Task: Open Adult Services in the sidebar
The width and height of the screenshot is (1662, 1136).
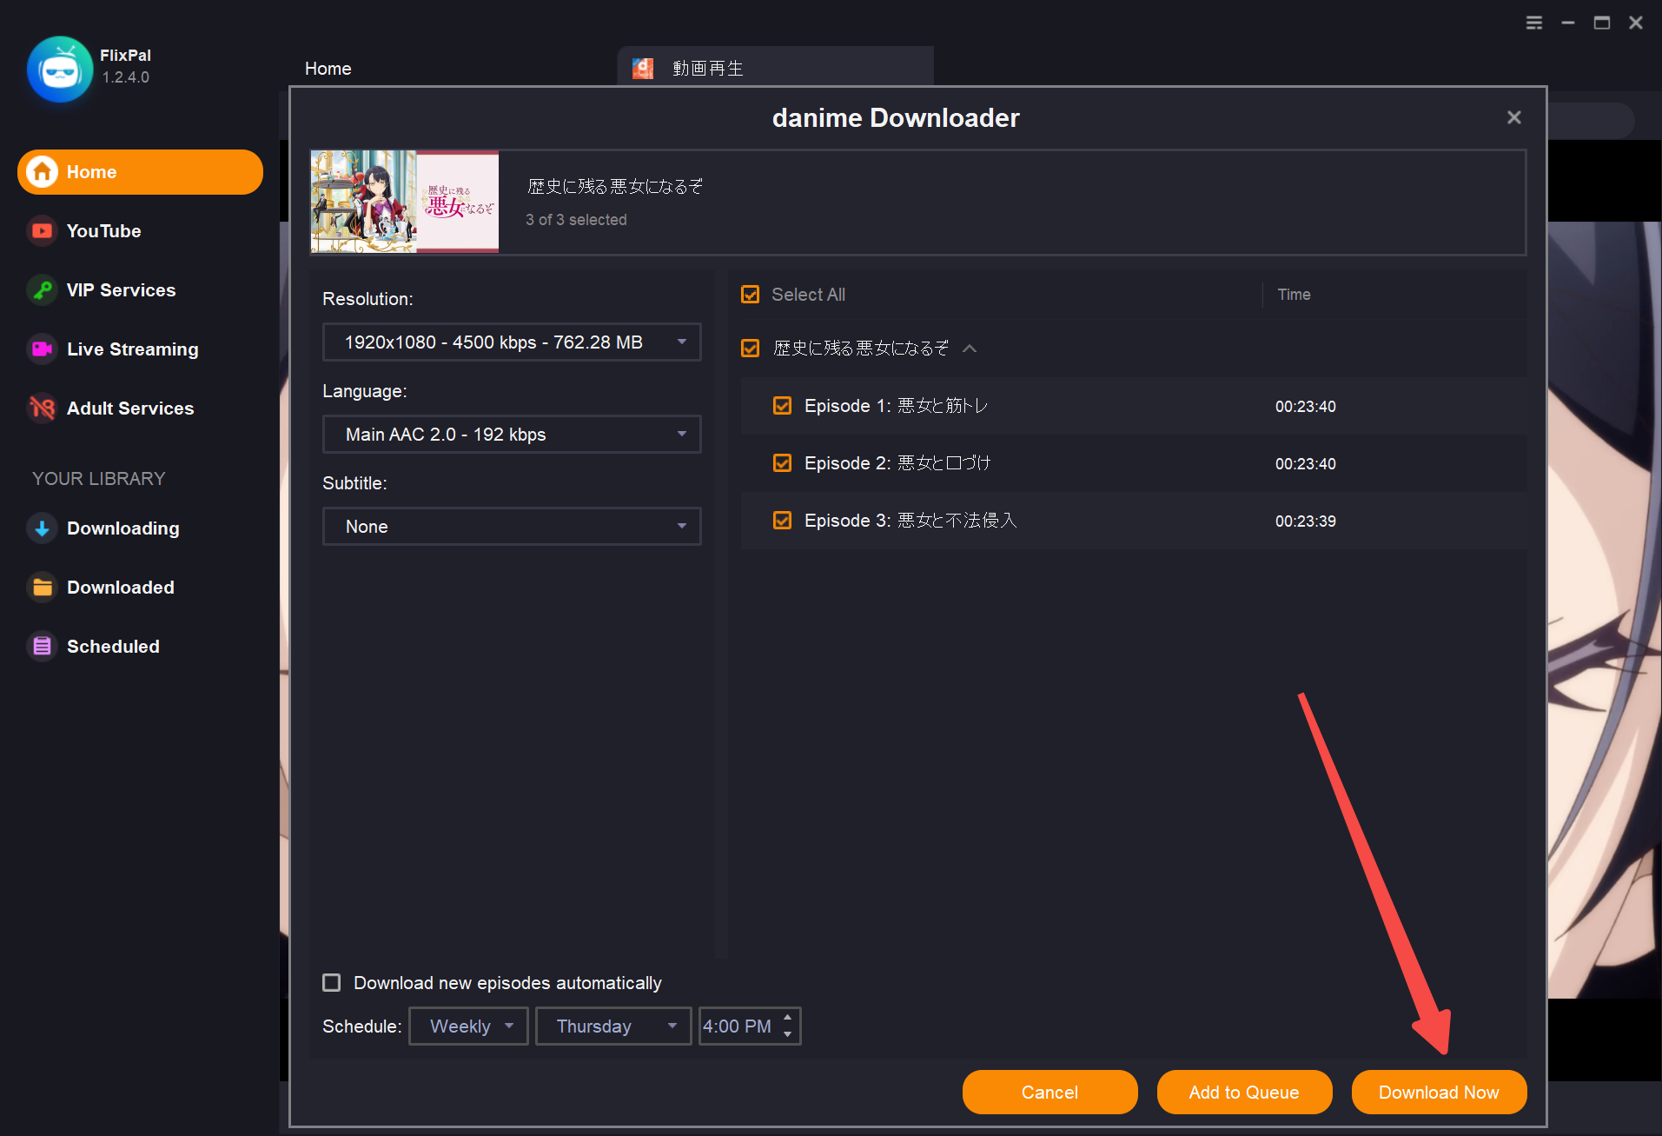Action: click(130, 409)
